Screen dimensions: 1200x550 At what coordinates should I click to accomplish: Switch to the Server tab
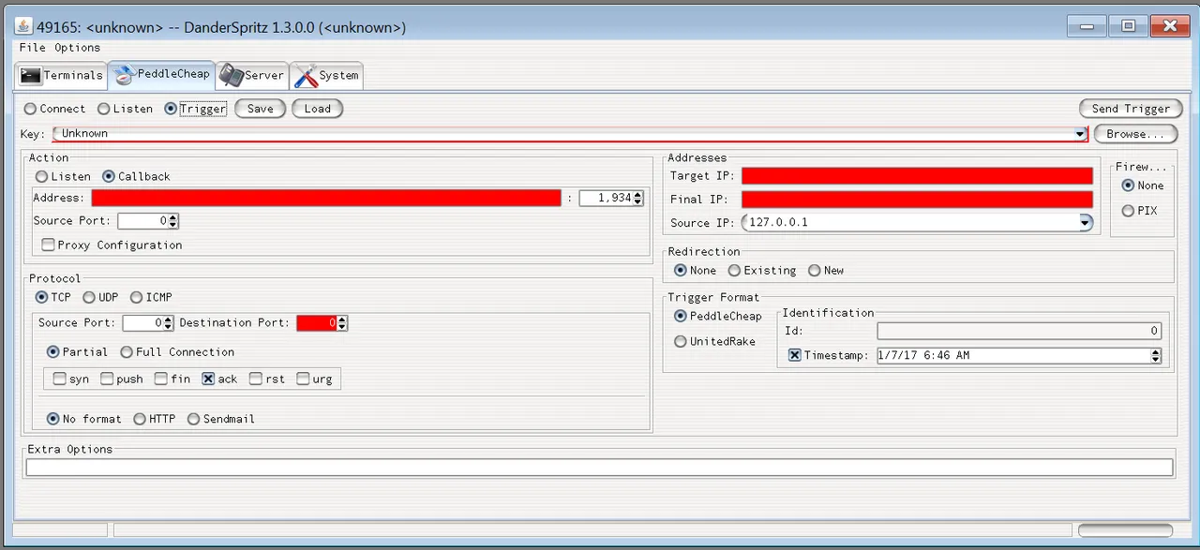(251, 75)
